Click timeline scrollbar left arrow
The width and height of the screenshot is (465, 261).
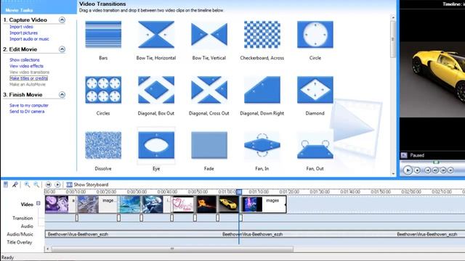tap(47, 249)
